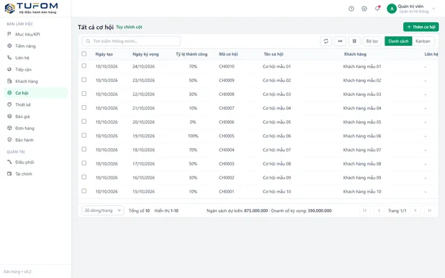Click the 'Ngày tạo' column header
The height and width of the screenshot is (278, 445).
(104, 54)
